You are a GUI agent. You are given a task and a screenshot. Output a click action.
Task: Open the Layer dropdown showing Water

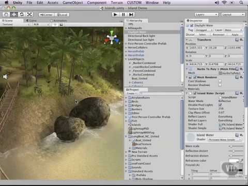(234, 30)
